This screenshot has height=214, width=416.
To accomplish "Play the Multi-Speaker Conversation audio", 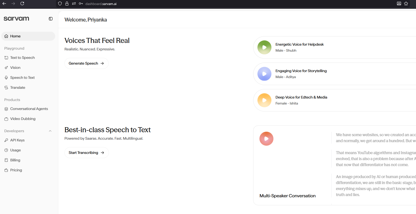I will (x=266, y=139).
